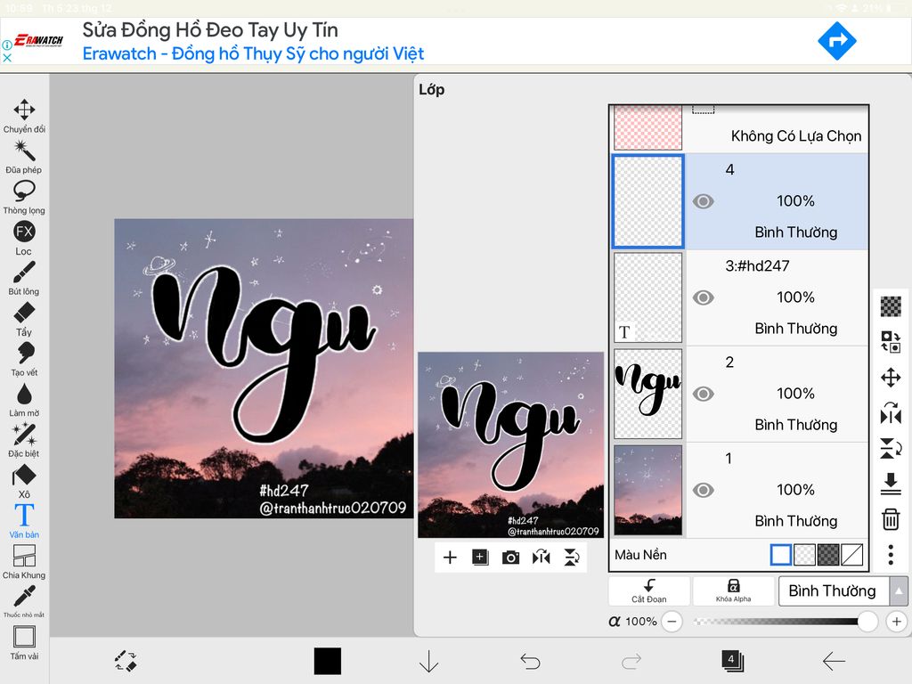The width and height of the screenshot is (912, 684).
Task: Click the move layer icon in right strip
Action: click(x=891, y=378)
